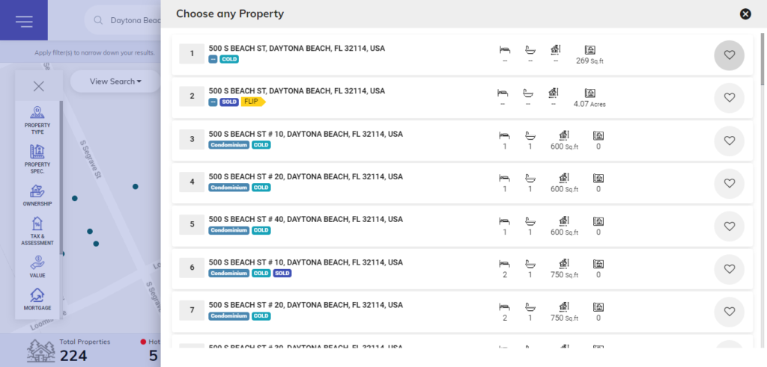
Task: Open the Mortgage filter
Action: tap(37, 300)
